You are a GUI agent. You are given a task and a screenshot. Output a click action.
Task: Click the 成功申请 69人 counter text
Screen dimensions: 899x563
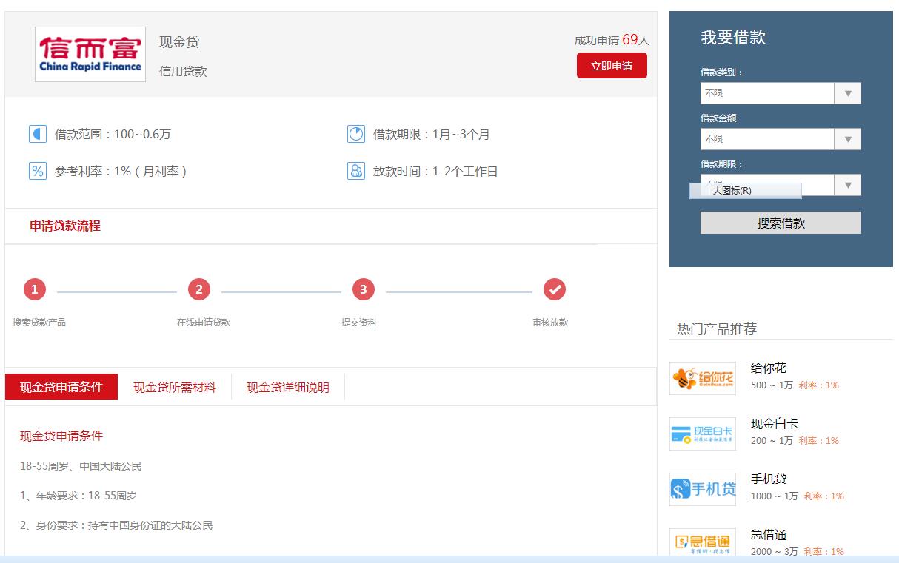(x=612, y=40)
